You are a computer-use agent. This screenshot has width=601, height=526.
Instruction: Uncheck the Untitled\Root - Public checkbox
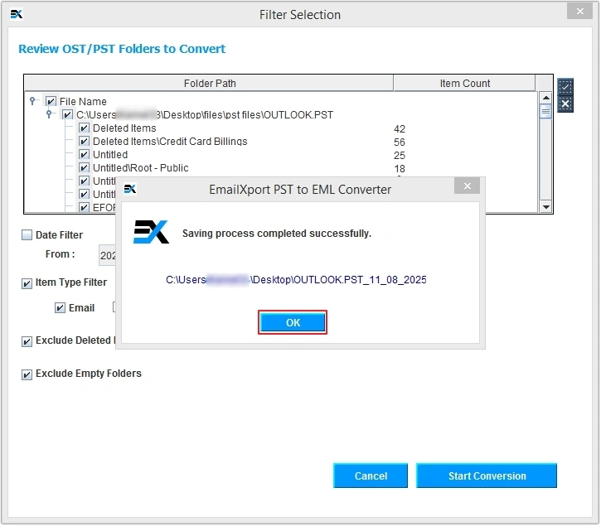[x=84, y=168]
